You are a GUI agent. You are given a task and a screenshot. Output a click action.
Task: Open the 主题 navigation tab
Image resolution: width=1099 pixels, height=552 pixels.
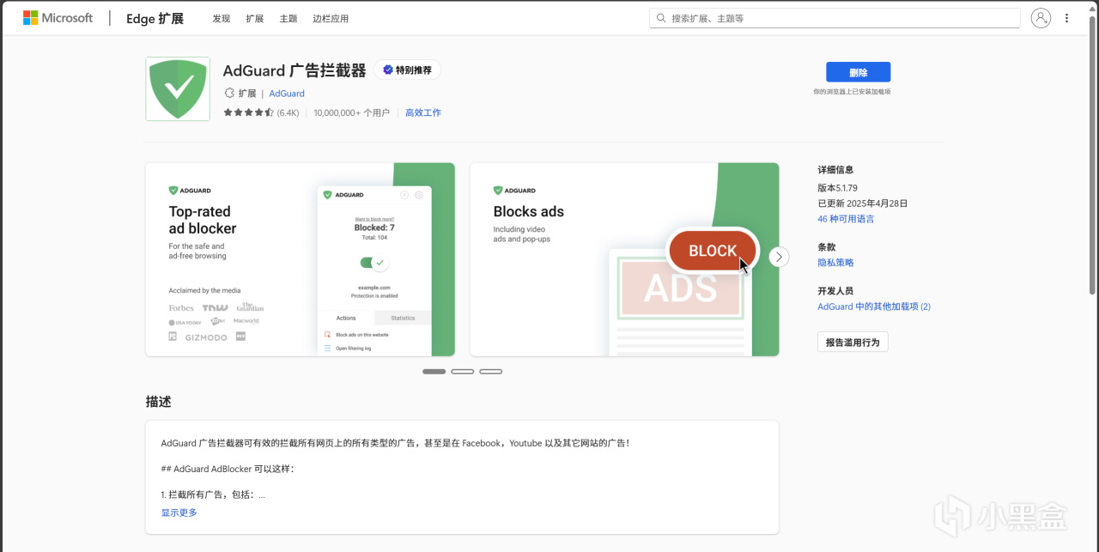pos(288,18)
